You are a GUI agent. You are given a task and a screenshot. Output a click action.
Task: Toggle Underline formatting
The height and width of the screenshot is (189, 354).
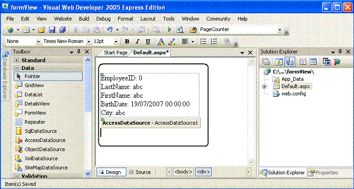coord(148,42)
